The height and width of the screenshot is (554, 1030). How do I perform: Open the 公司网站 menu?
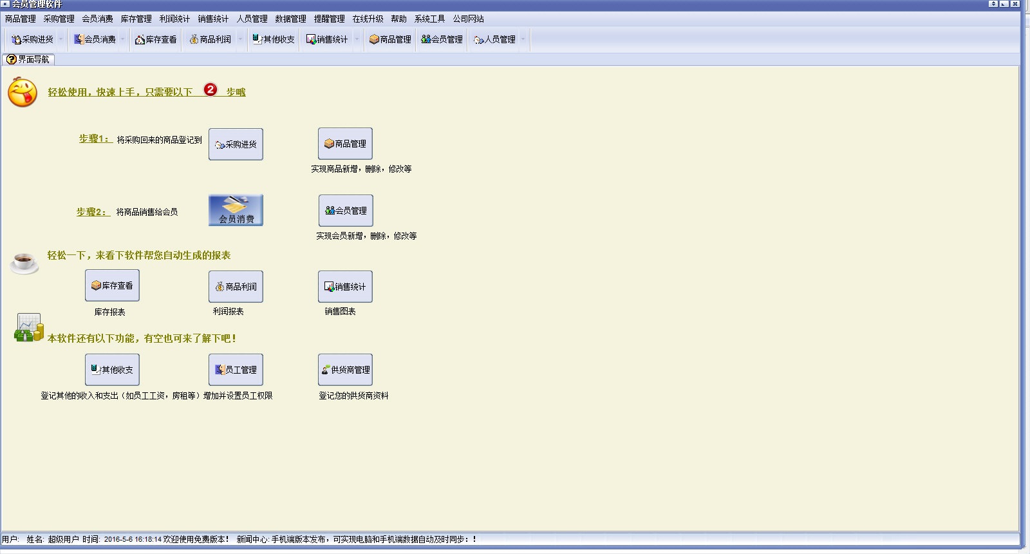point(469,19)
